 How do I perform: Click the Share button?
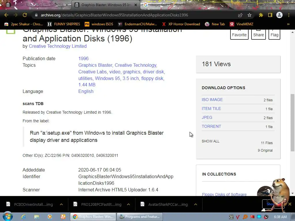point(258,34)
